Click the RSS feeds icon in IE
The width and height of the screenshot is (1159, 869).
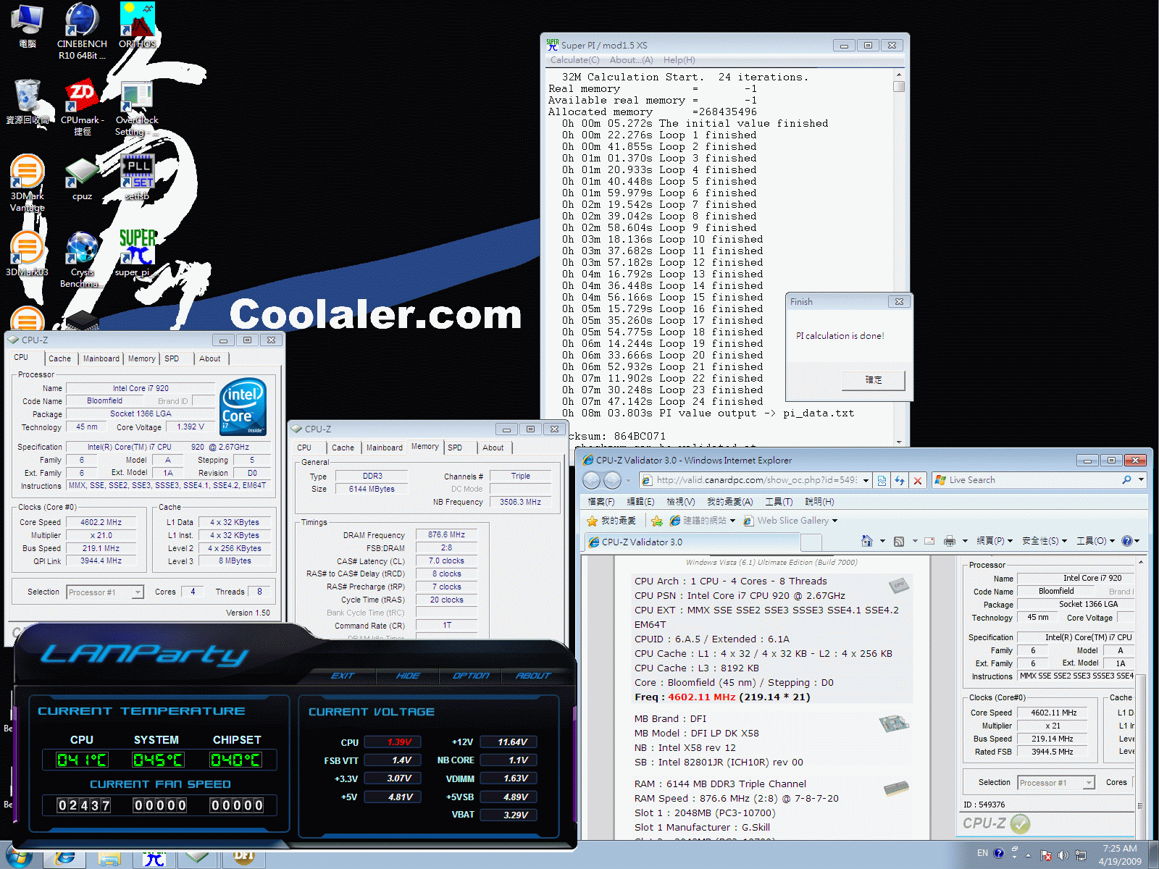point(899,541)
